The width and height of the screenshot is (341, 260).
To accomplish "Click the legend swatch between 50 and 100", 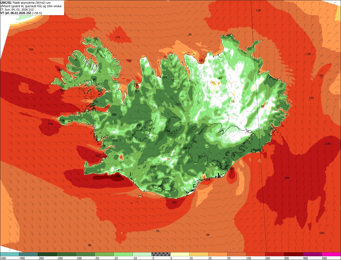I will pyautogui.click(x=237, y=254).
